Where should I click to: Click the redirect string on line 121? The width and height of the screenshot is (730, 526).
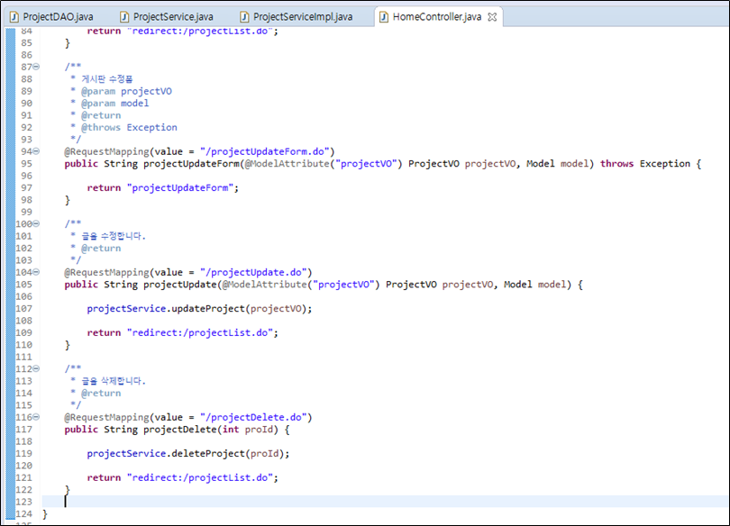pos(200,478)
